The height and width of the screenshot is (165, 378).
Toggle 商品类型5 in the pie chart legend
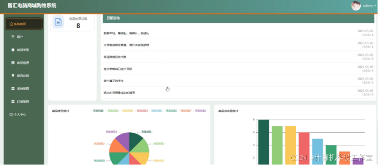coord(156,111)
